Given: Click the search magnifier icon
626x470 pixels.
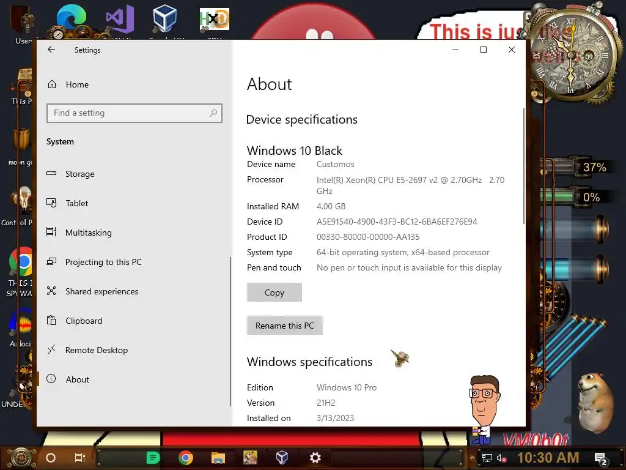Looking at the screenshot, I should tap(213, 113).
